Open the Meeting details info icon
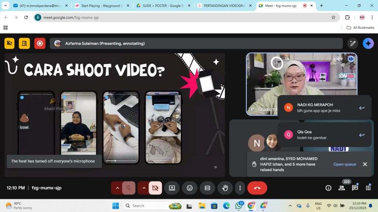Screen dimensions: 378x212 (x=328, y=188)
